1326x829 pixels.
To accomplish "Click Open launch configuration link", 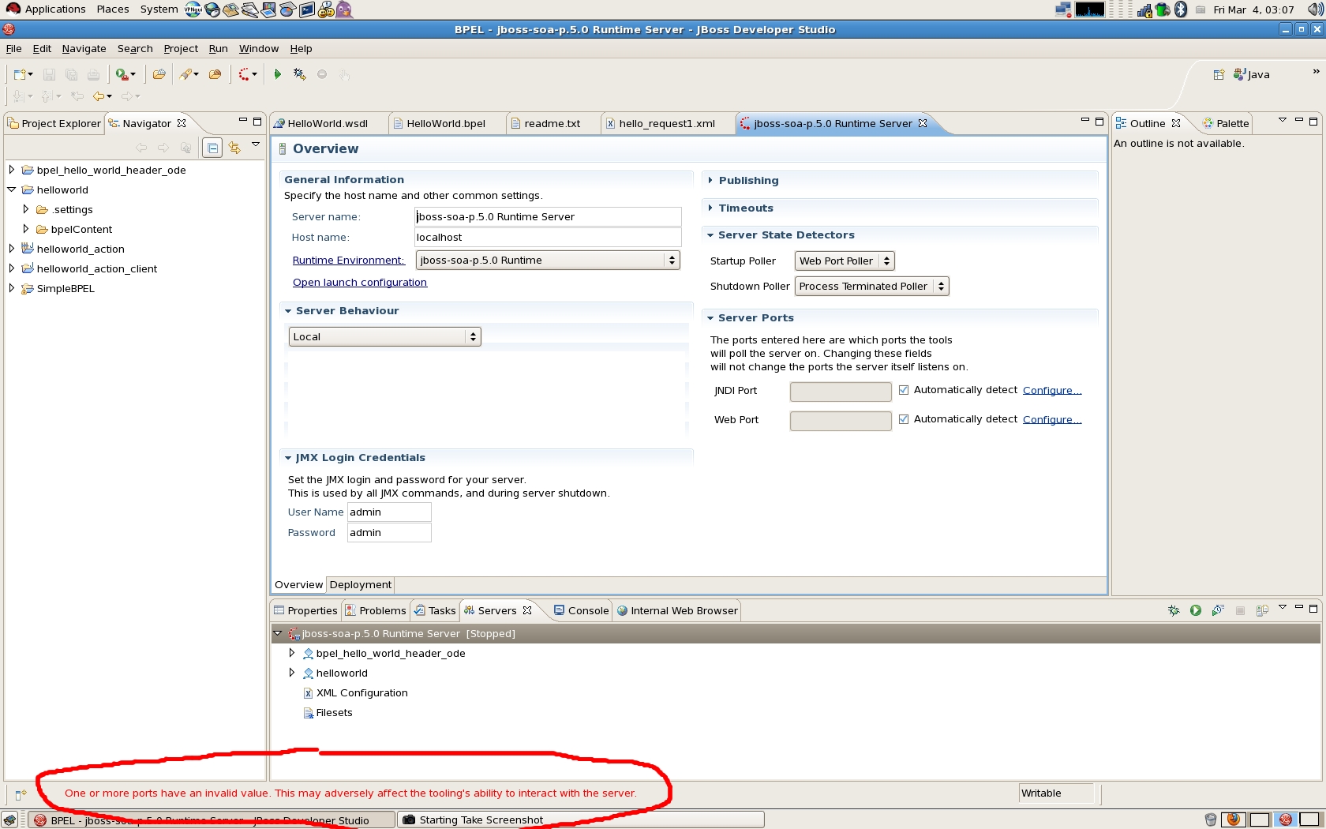I will click(x=360, y=283).
